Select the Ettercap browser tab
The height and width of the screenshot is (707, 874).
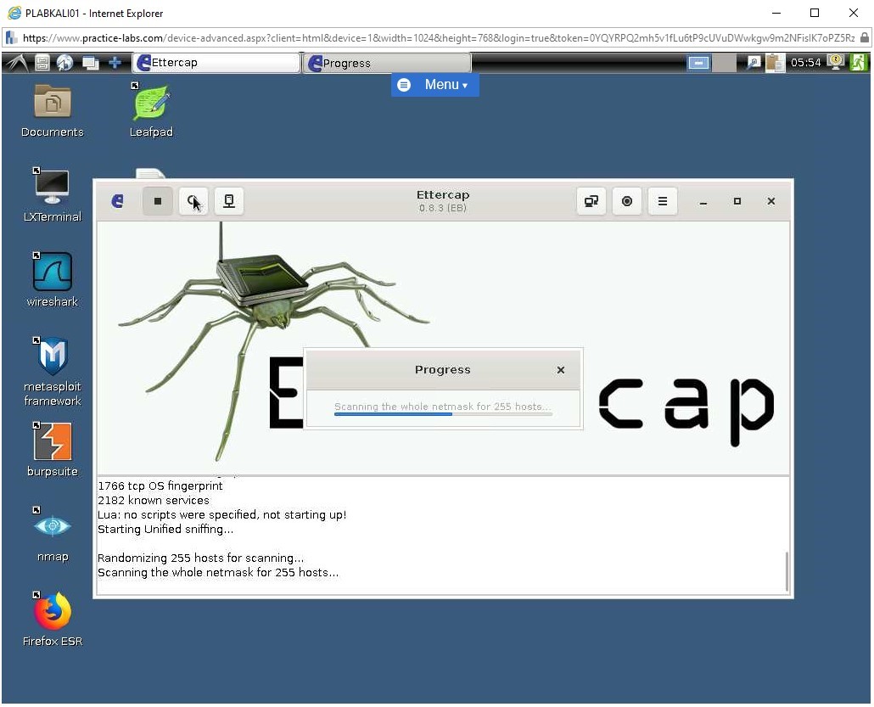tap(215, 62)
